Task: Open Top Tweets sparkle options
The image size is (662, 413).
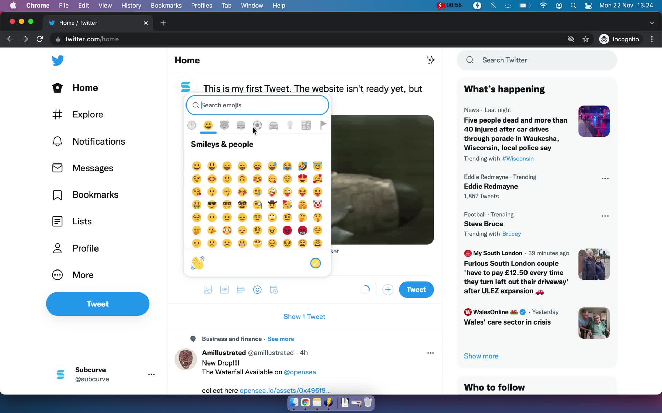Action: (430, 60)
